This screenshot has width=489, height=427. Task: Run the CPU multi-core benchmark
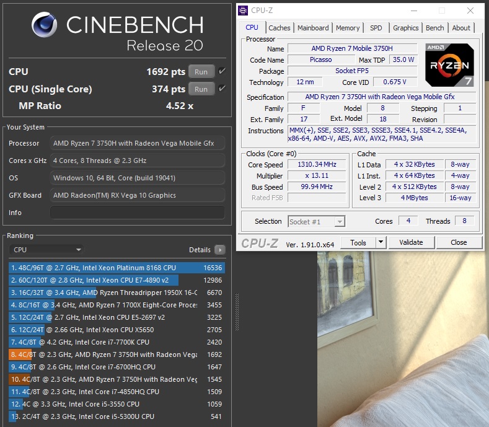coord(201,71)
